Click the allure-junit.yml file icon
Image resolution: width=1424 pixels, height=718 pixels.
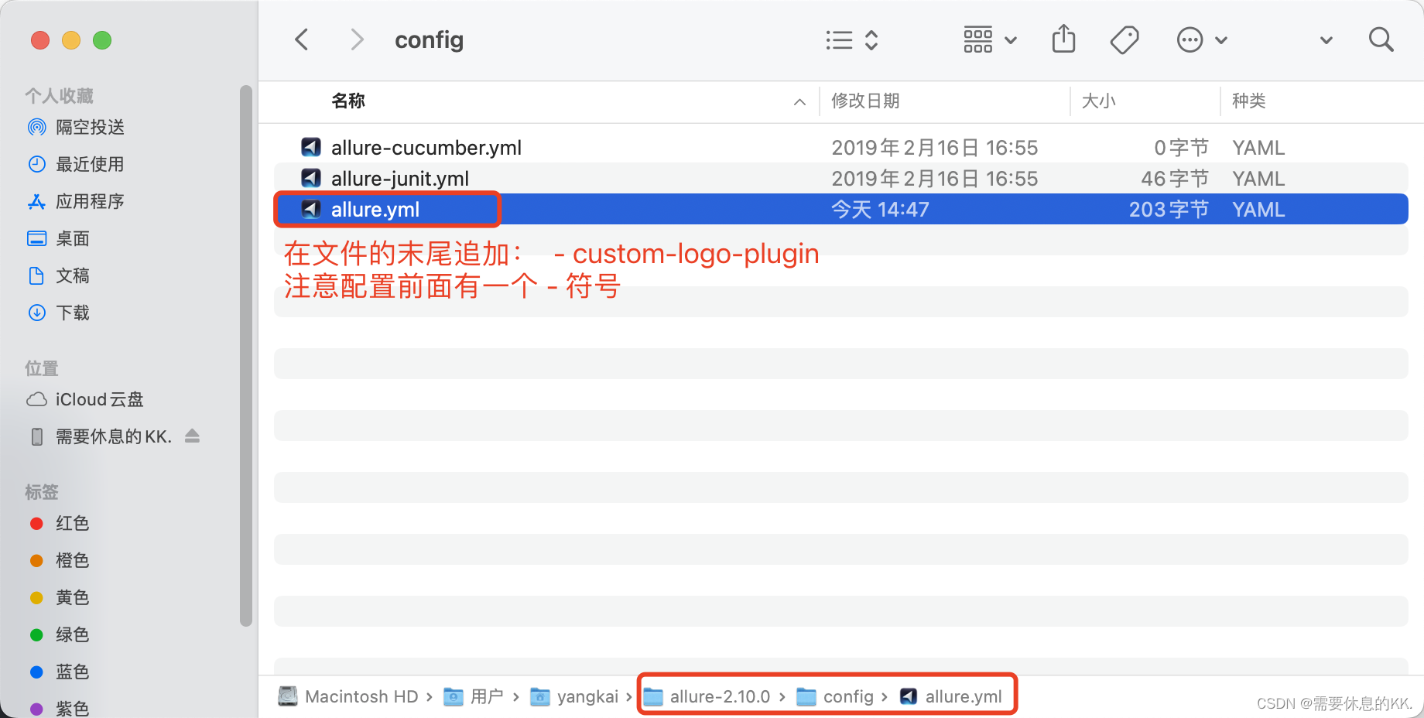click(311, 178)
